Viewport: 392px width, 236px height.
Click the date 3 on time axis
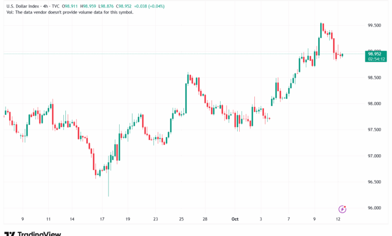261,219
